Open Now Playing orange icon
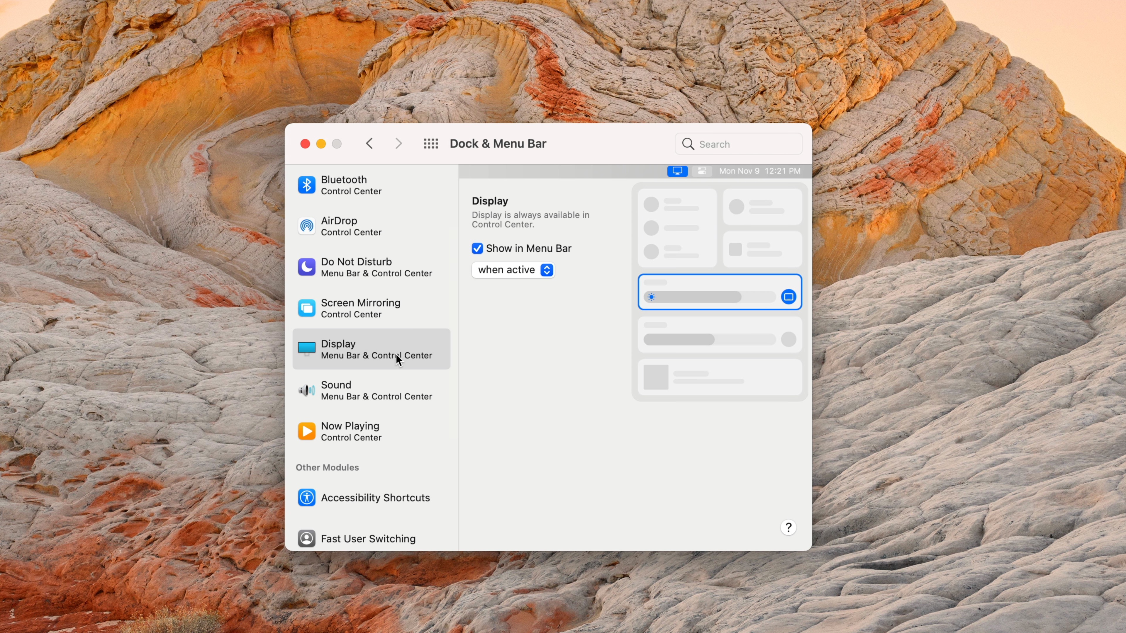The width and height of the screenshot is (1126, 633). click(x=306, y=431)
